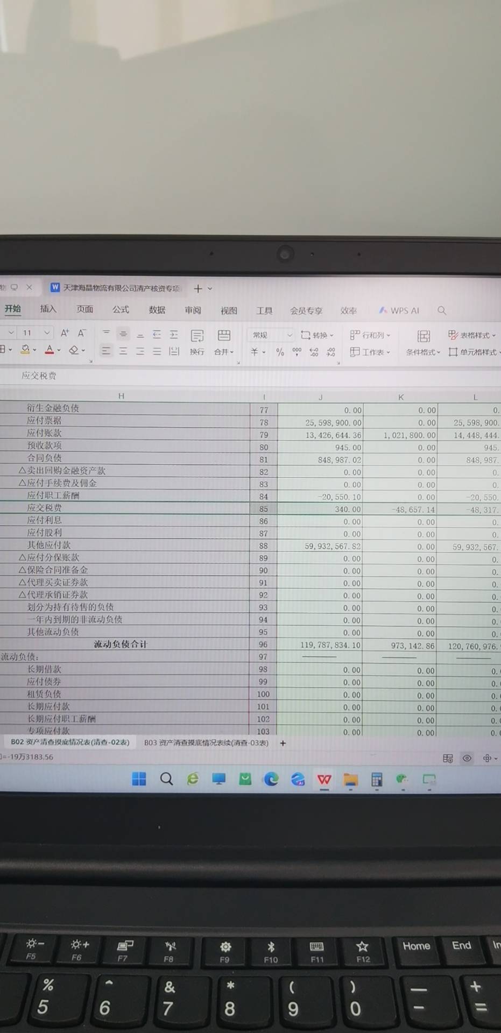Open the borders dropdown arrow
The image size is (501, 1033).
tap(10, 350)
